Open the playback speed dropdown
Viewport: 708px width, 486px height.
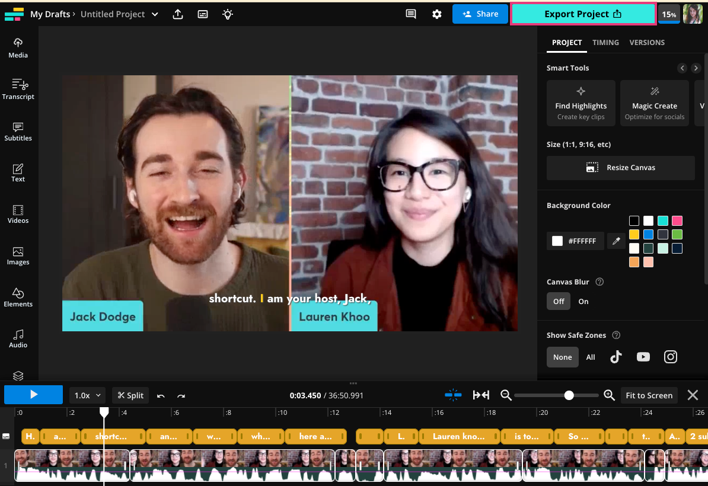[87, 395]
